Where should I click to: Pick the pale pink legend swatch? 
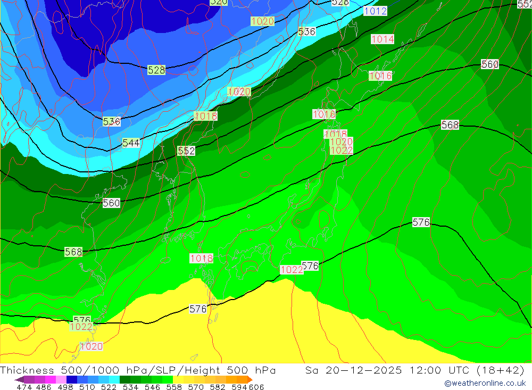61,379
